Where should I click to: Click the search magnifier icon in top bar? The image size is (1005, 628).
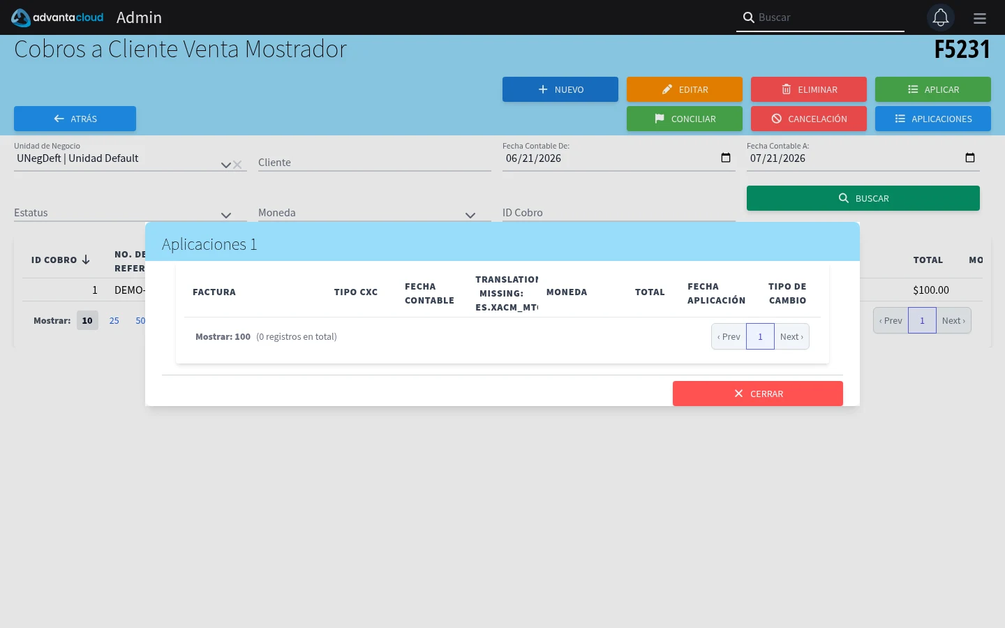[748, 17]
